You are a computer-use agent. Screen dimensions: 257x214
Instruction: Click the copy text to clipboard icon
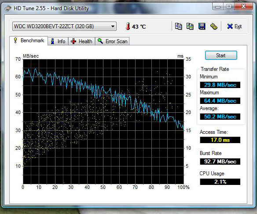[x=178, y=26]
